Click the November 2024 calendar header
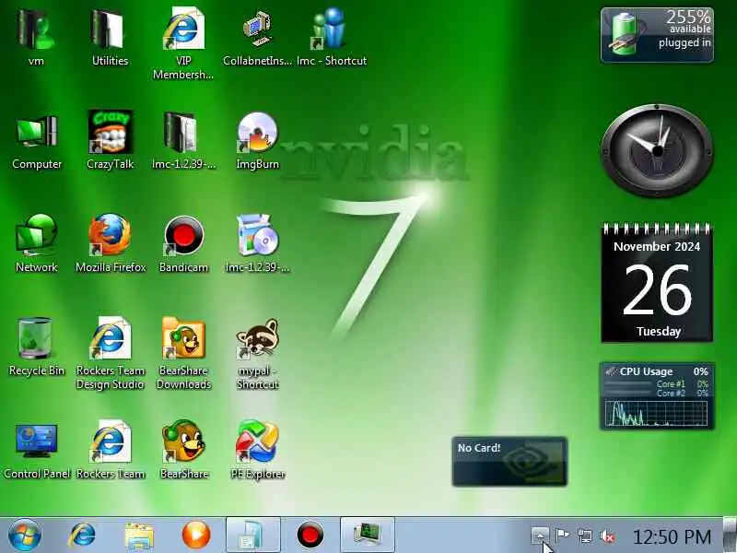The image size is (737, 553). point(657,246)
